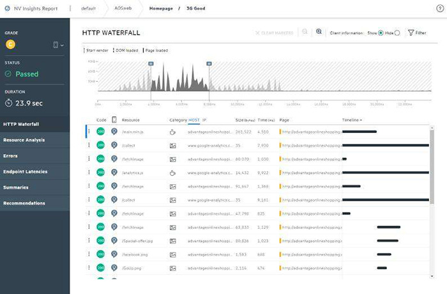Click image category icon of /Special-offer.jpg
The width and height of the screenshot is (447, 294).
tap(173, 241)
